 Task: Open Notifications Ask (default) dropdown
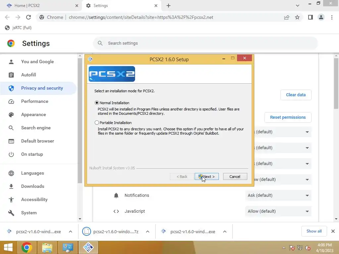pos(278,195)
